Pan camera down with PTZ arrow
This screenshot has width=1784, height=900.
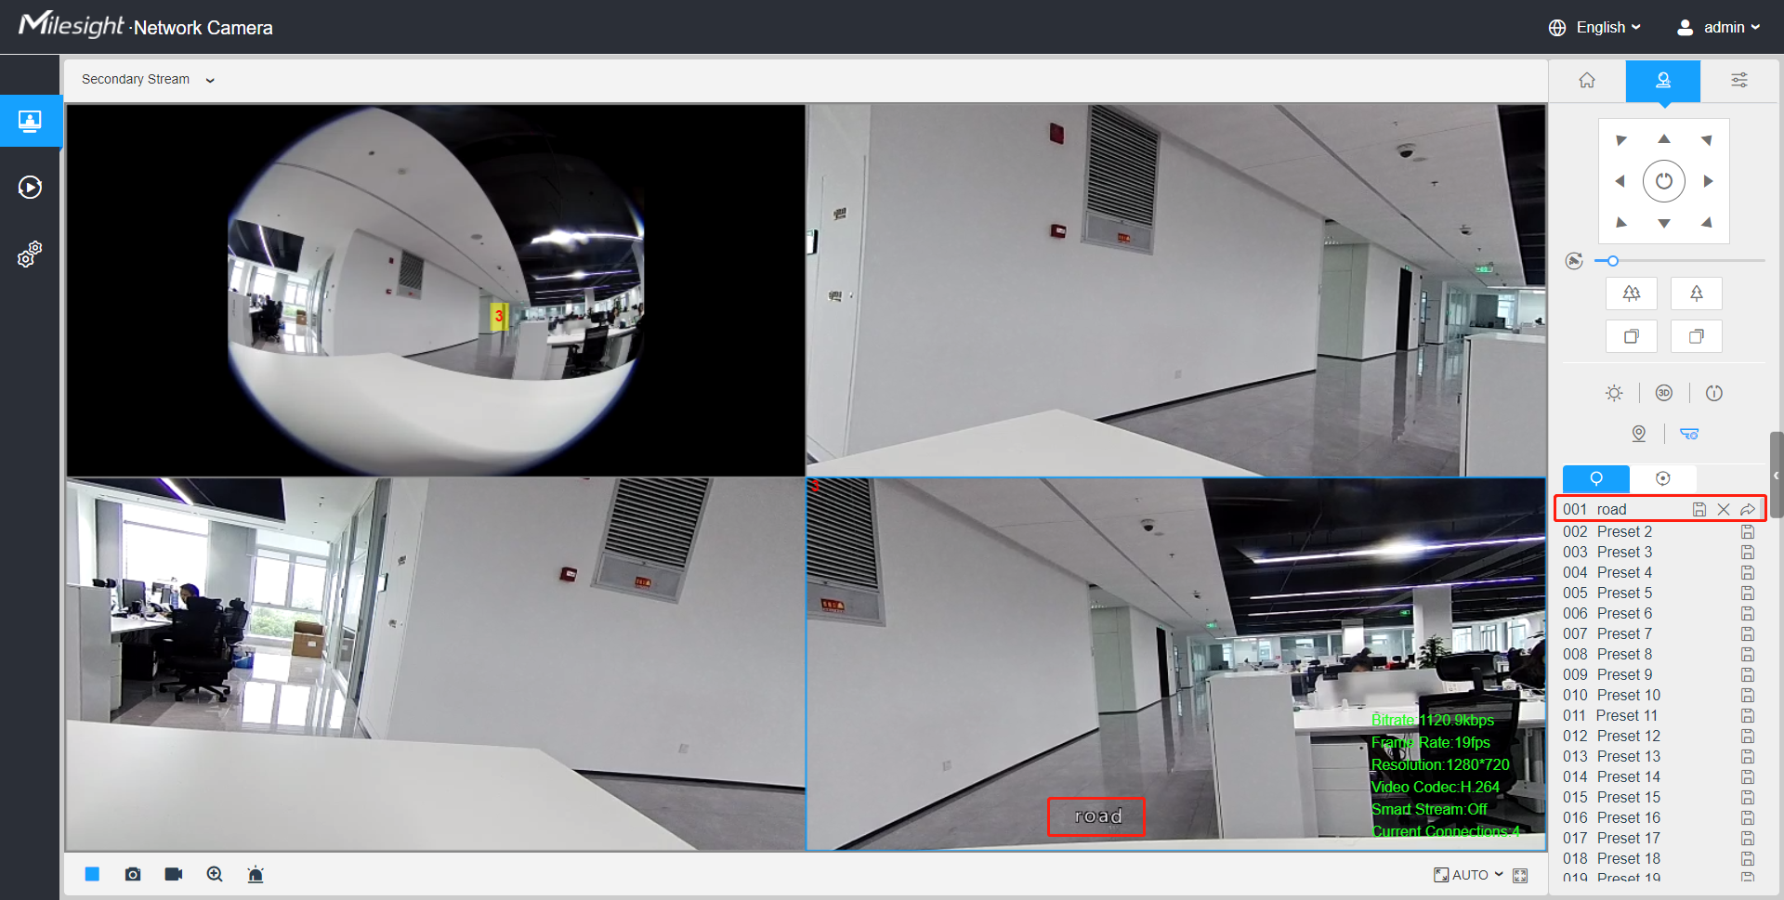click(x=1664, y=223)
